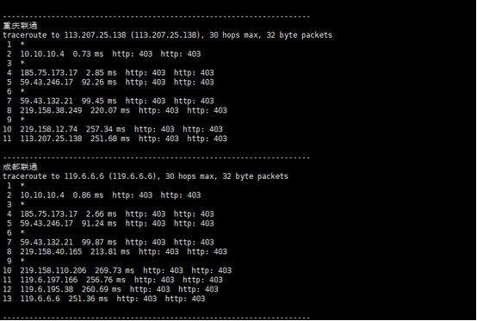Click the 成都联通 heading text

20,167
